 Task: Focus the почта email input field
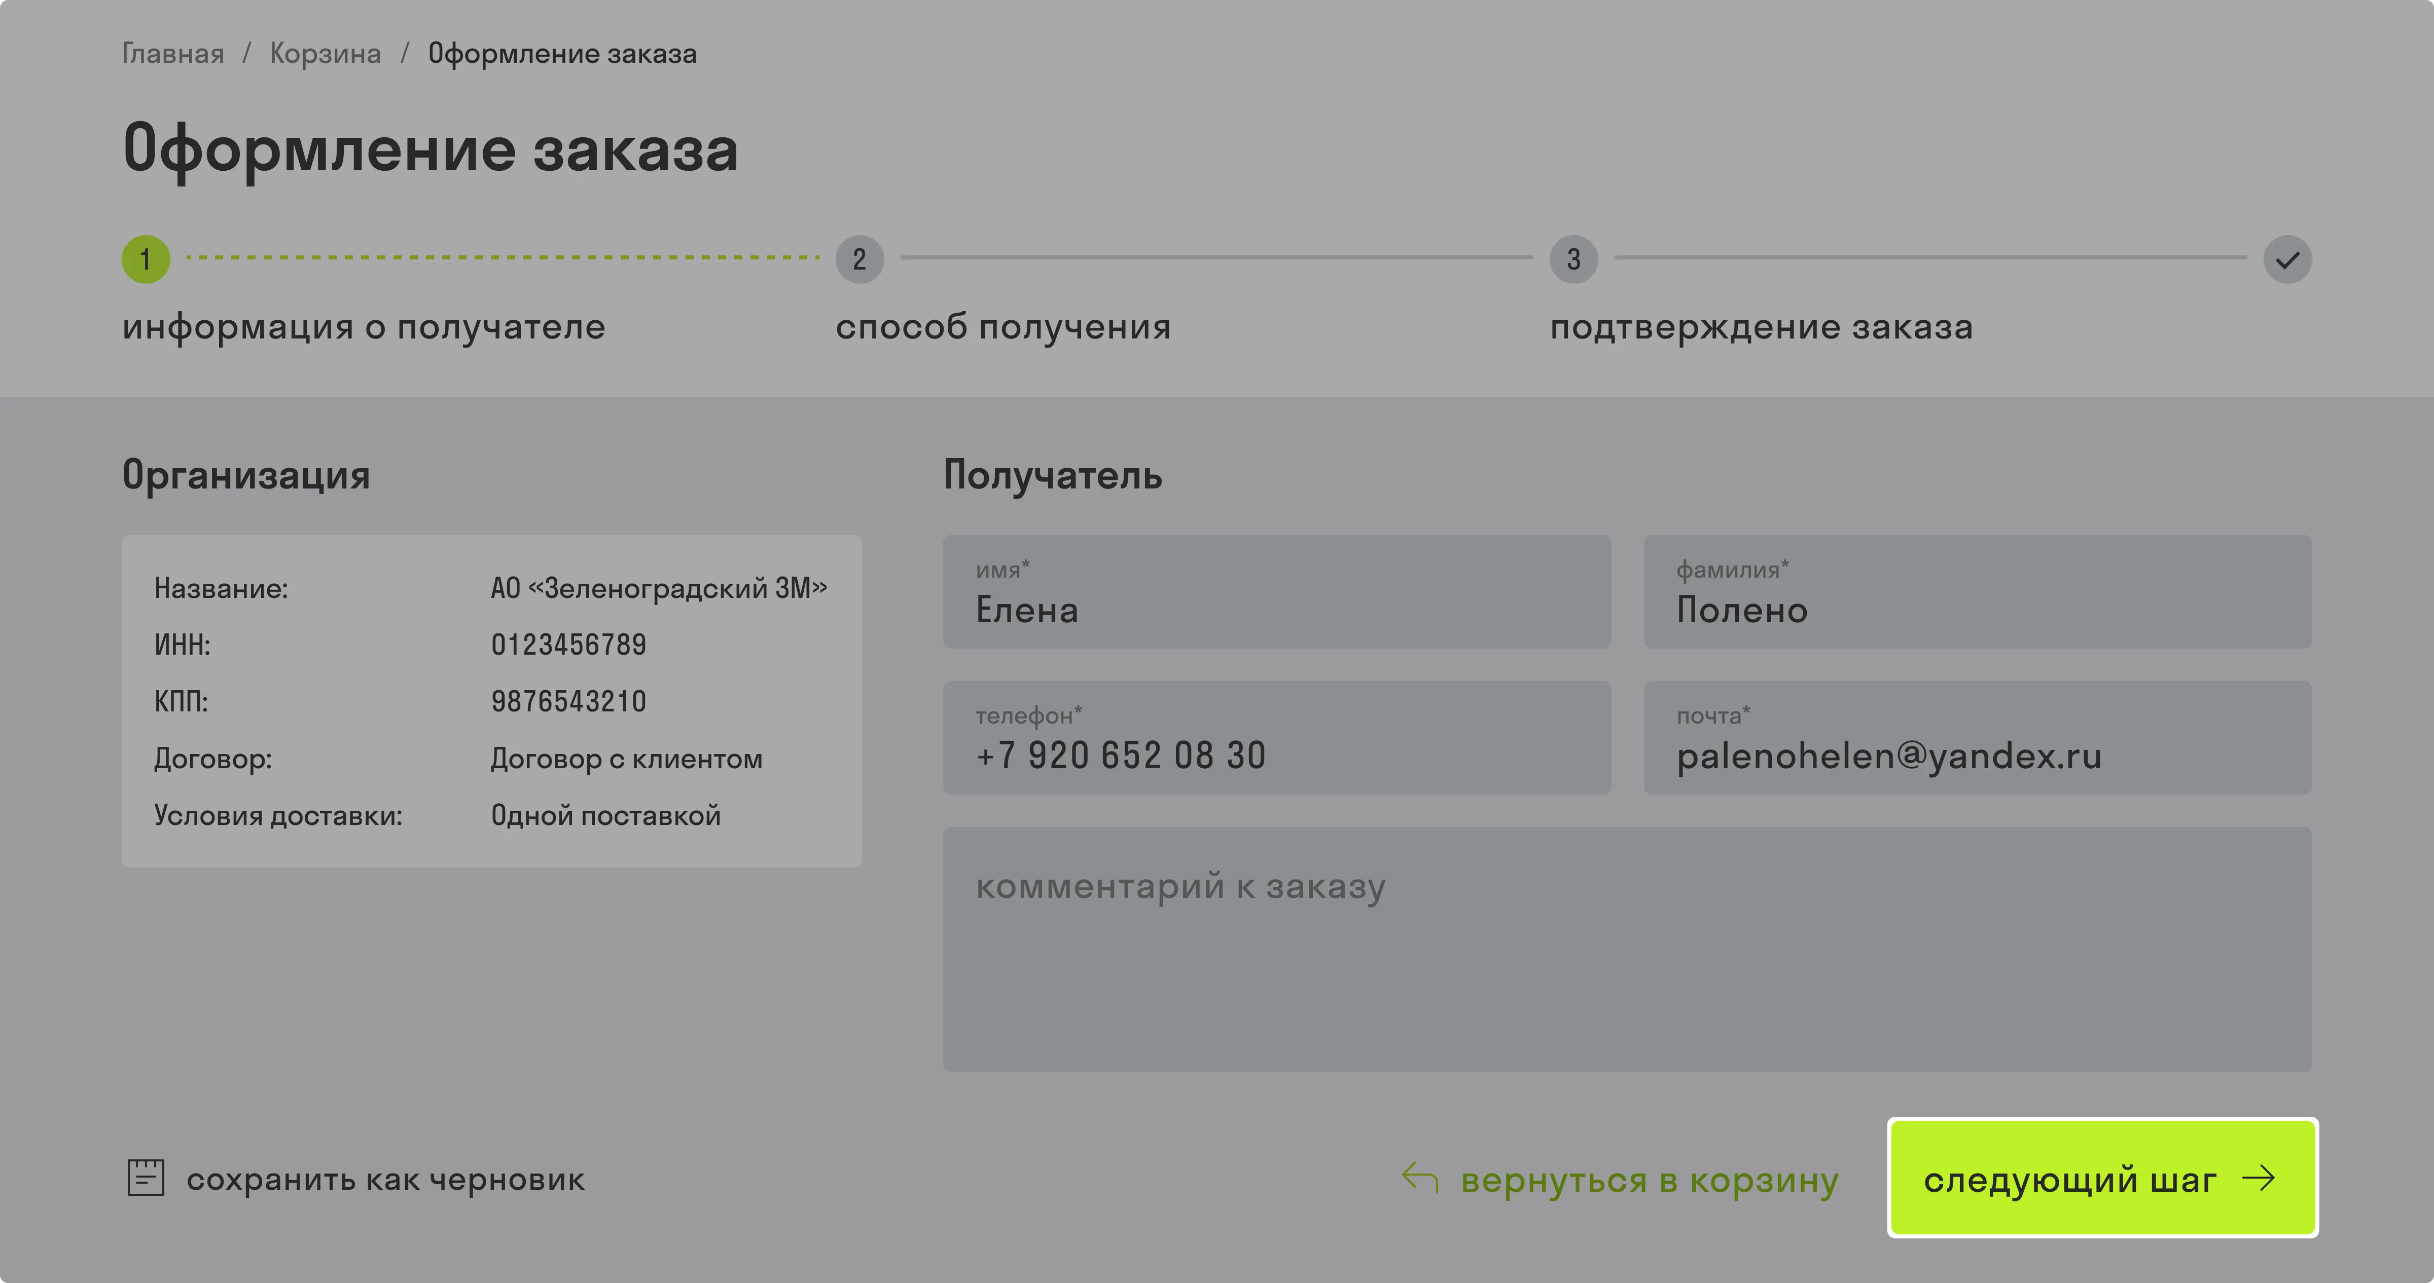pyautogui.click(x=1978, y=737)
